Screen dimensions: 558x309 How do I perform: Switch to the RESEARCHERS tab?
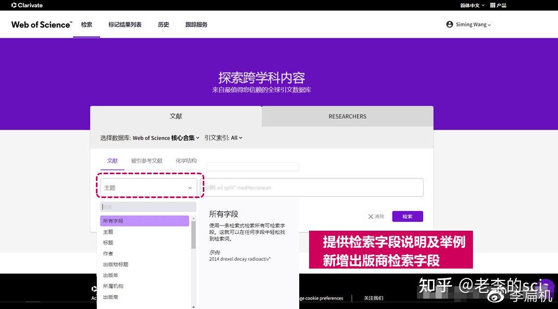pos(347,116)
